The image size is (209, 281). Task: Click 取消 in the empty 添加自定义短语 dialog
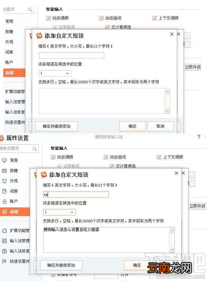(160, 126)
